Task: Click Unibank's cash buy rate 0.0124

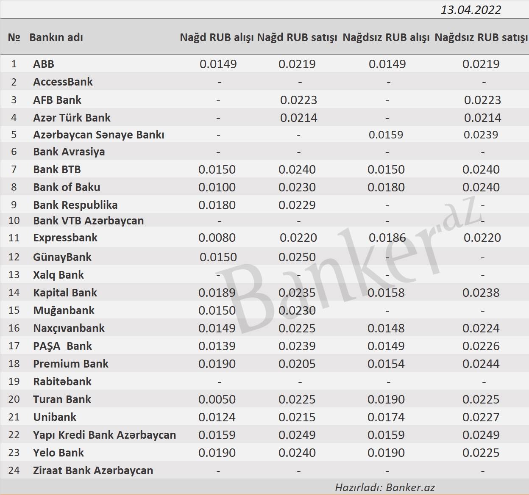Action: click(x=217, y=417)
